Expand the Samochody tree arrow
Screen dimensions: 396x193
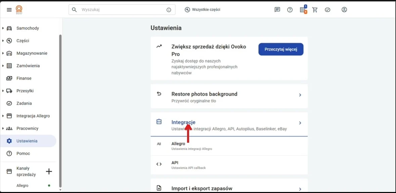[x=3, y=28]
